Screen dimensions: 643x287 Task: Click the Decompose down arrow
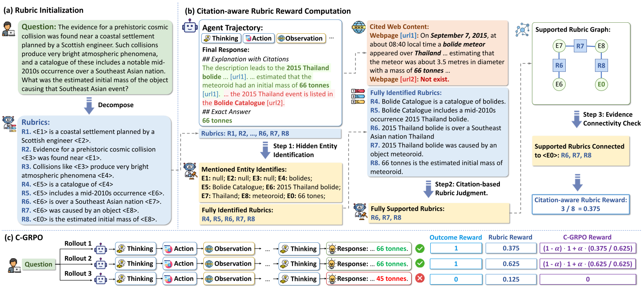point(89,106)
